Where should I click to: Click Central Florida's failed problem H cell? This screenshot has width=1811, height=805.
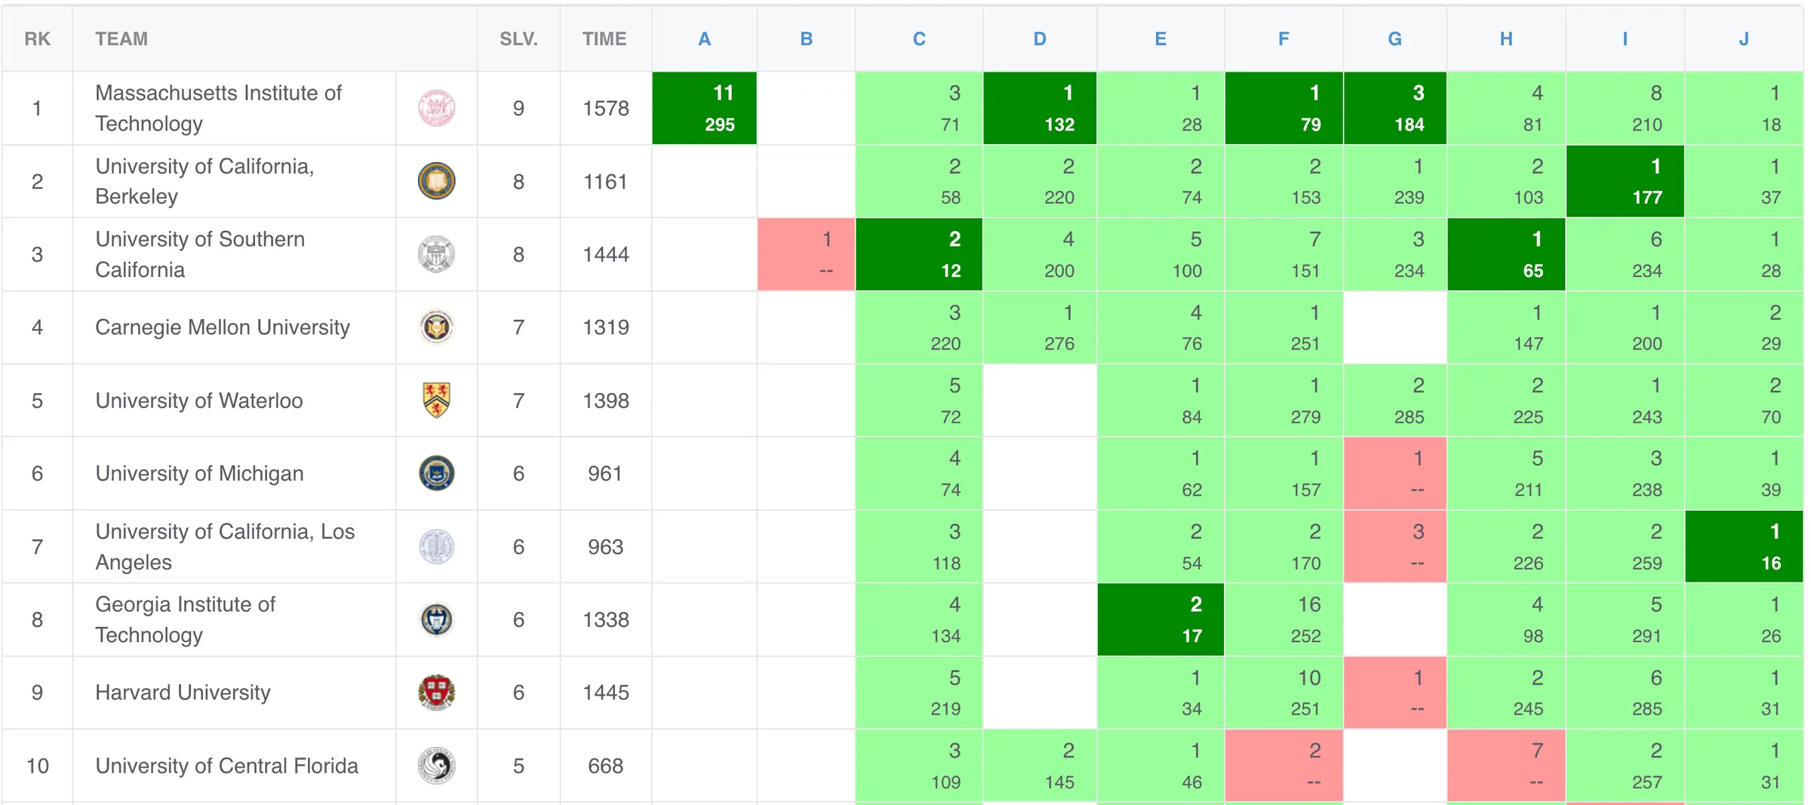click(1506, 766)
